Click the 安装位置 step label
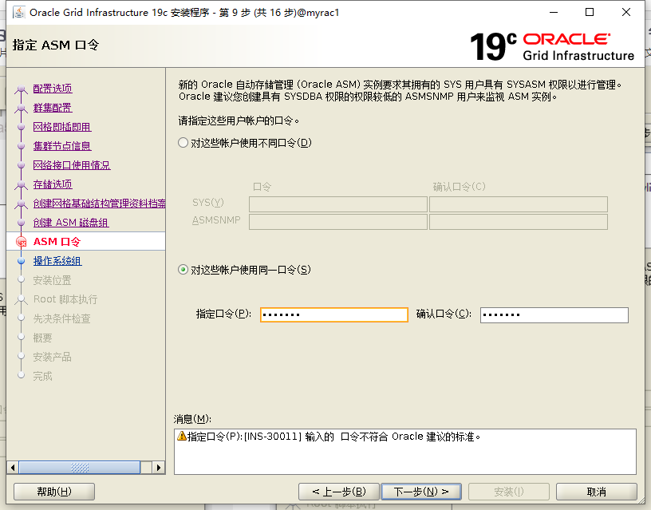This screenshot has width=651, height=510. point(53,280)
